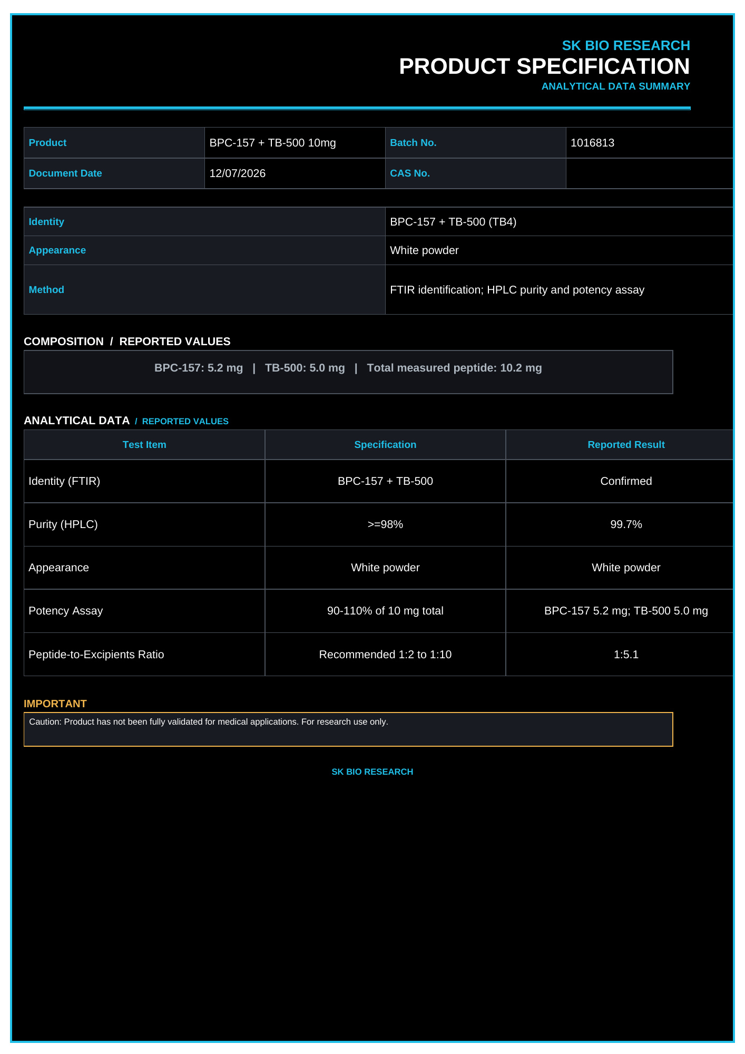Screen dimensions: 745x1054
Task: Click the Reported Result column header
Action: pyautogui.click(x=626, y=445)
